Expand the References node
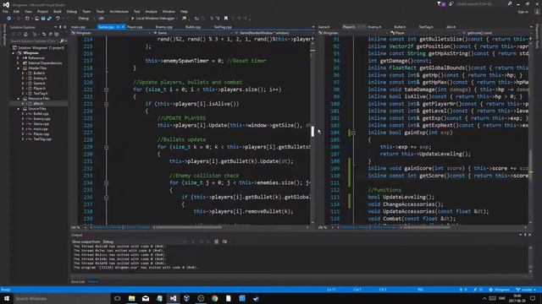This screenshot has height=304, width=542. [x=19, y=58]
